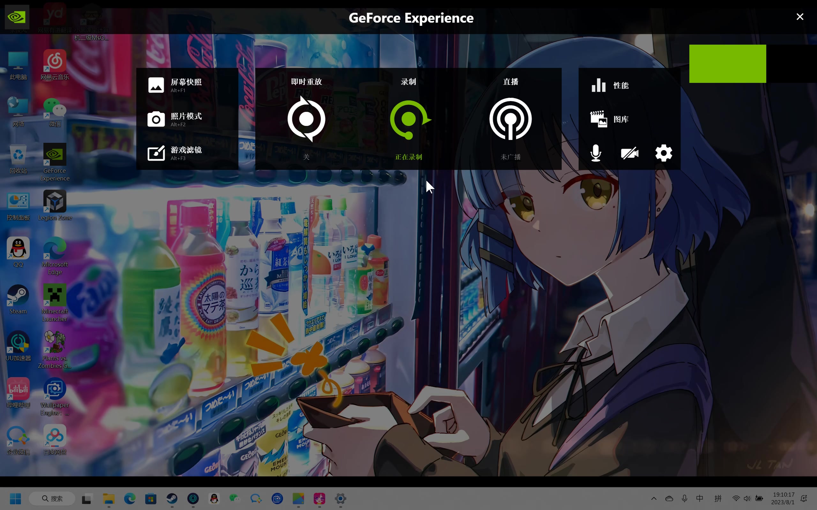Open volume speaker tray icon
The height and width of the screenshot is (510, 817).
tap(747, 499)
